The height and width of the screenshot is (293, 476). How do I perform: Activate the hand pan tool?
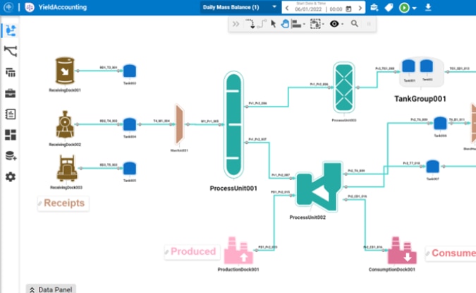(285, 24)
